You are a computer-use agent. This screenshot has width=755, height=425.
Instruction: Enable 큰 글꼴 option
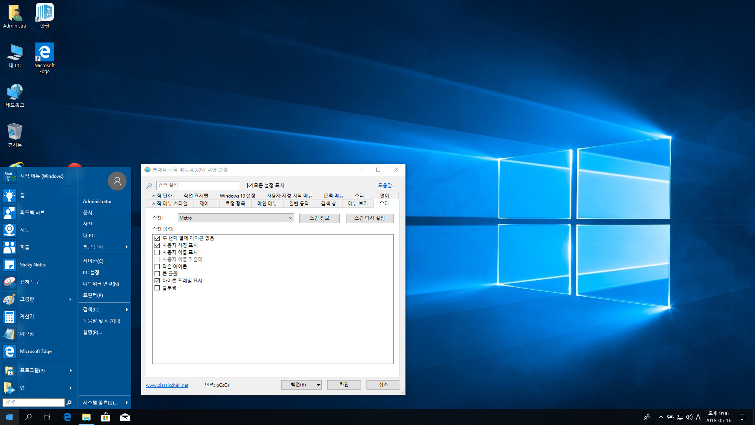157,273
